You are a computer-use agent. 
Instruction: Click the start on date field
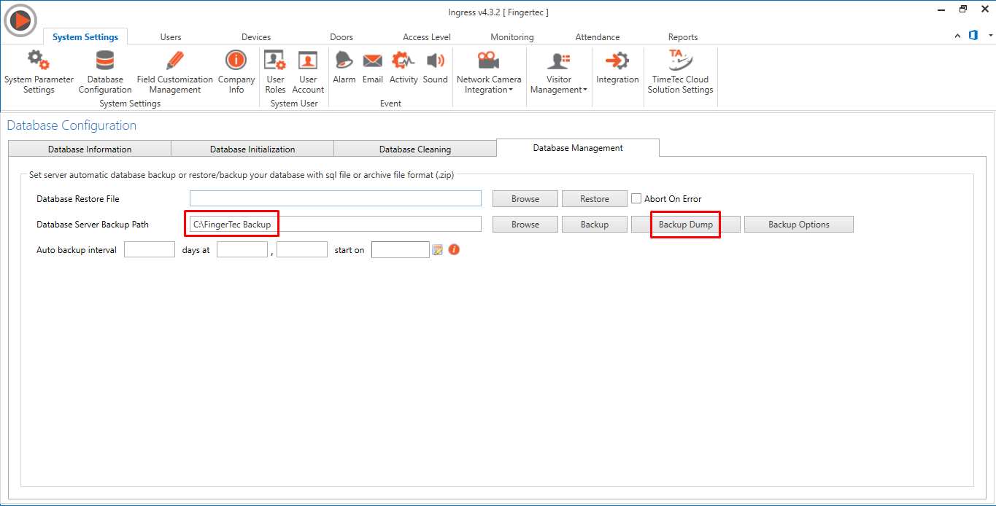(x=401, y=249)
